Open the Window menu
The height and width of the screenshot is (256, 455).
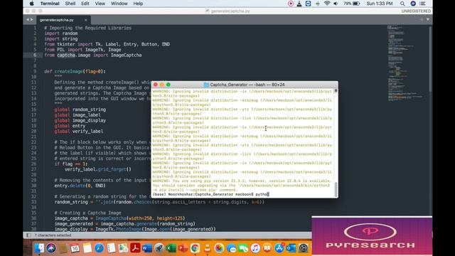pos(119,4)
